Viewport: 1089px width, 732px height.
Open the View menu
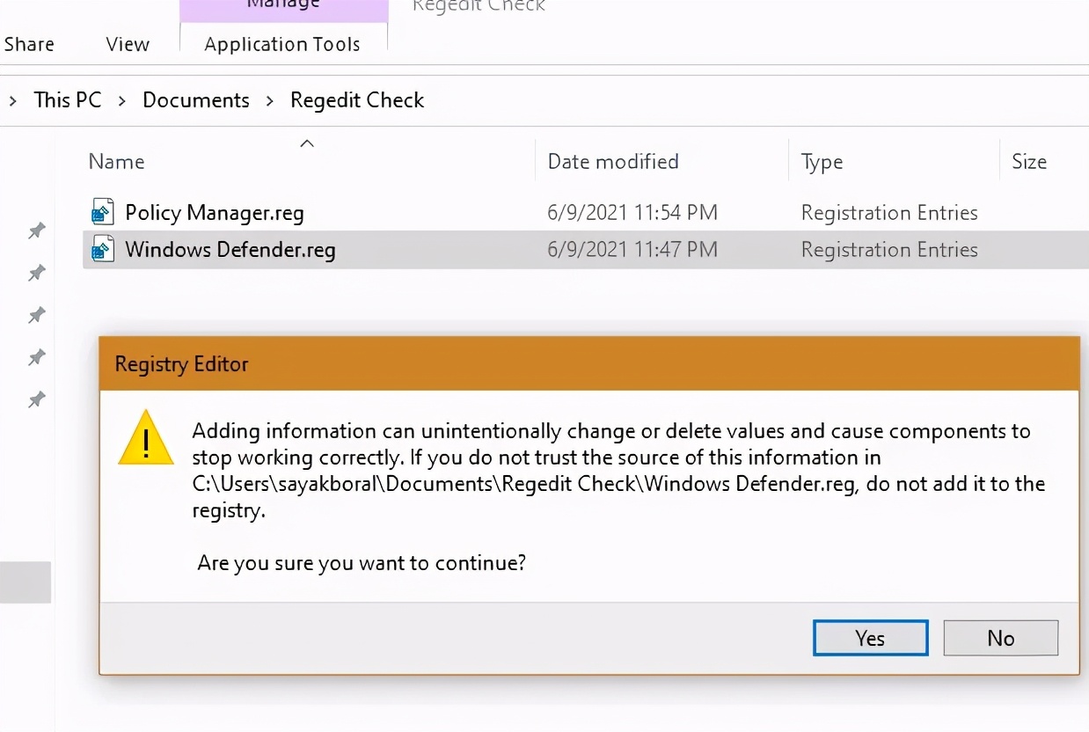127,44
